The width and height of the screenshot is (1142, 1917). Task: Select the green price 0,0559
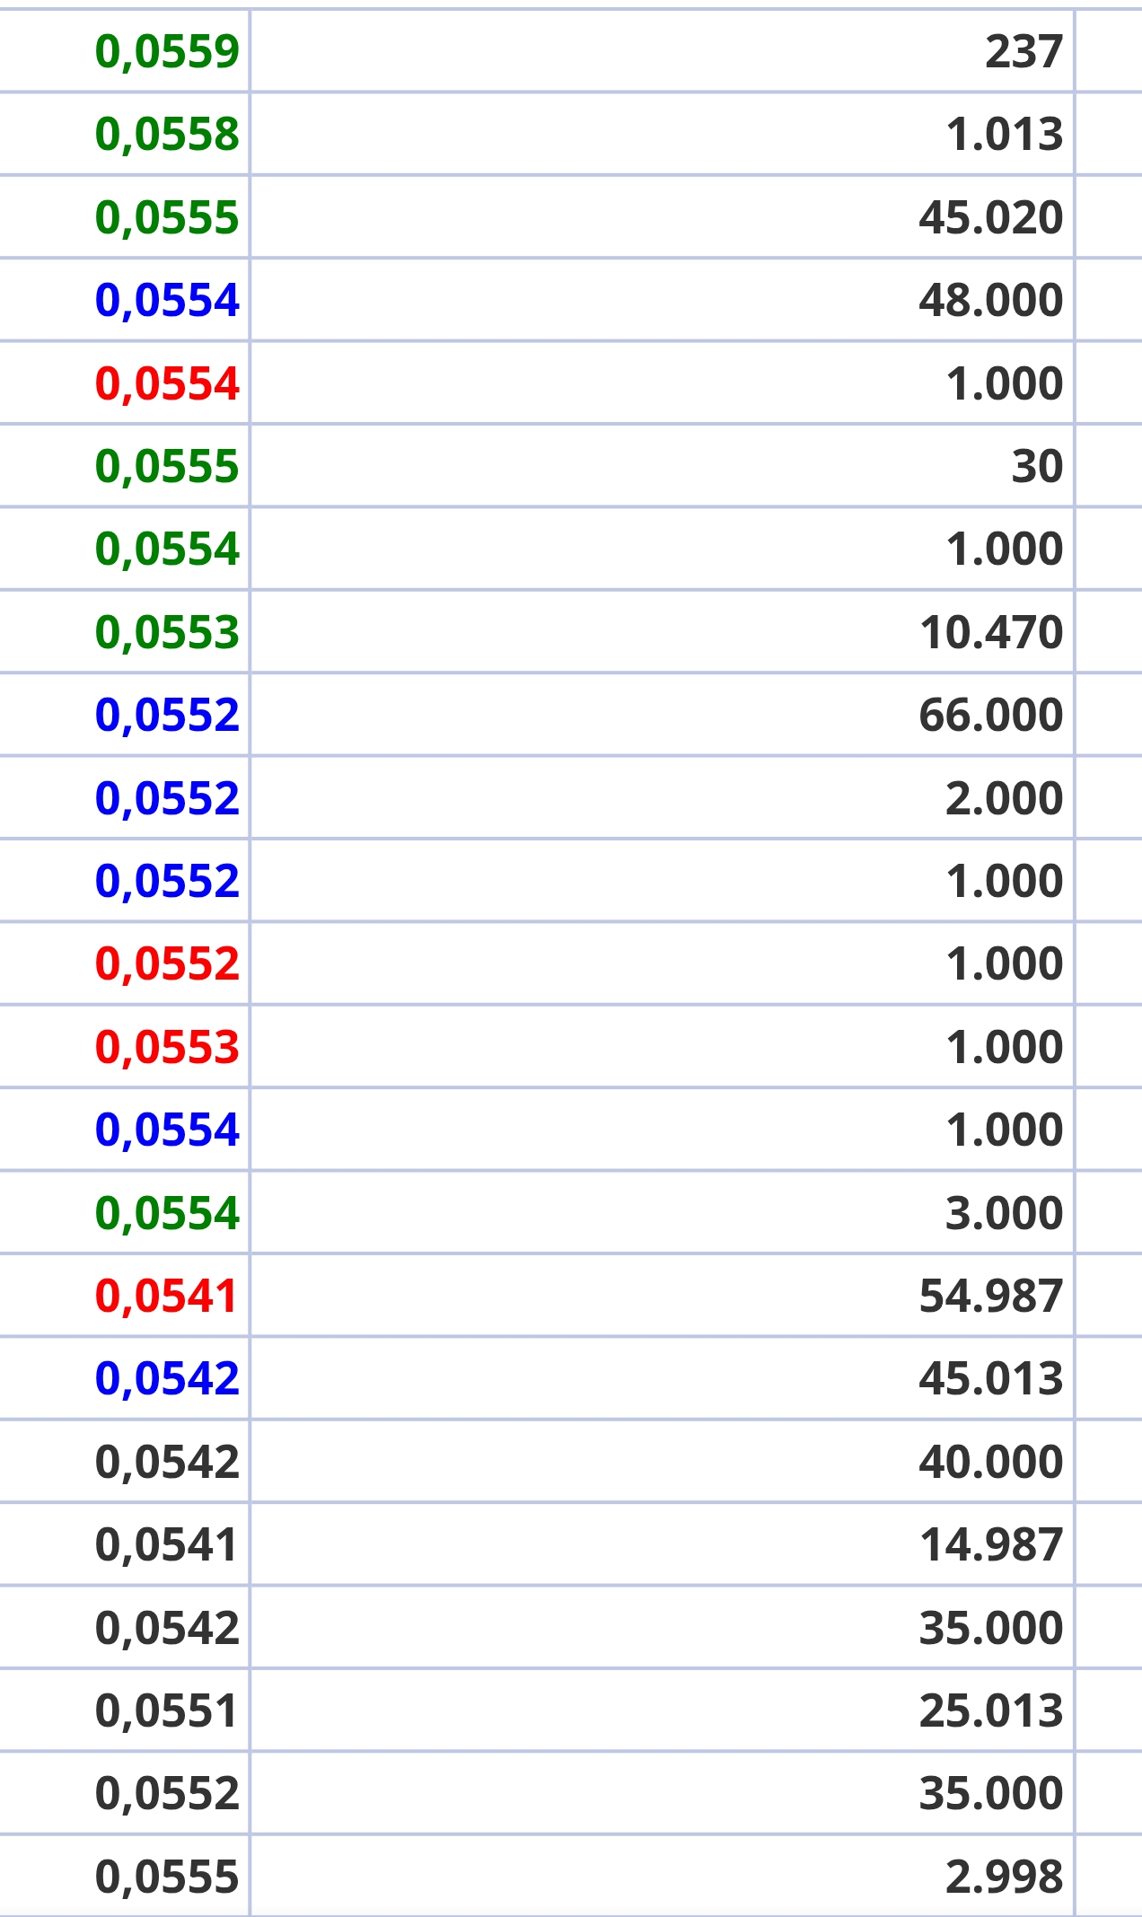[167, 51]
